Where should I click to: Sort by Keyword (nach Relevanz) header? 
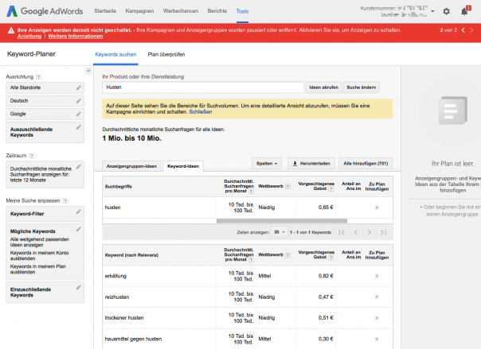pos(131,255)
